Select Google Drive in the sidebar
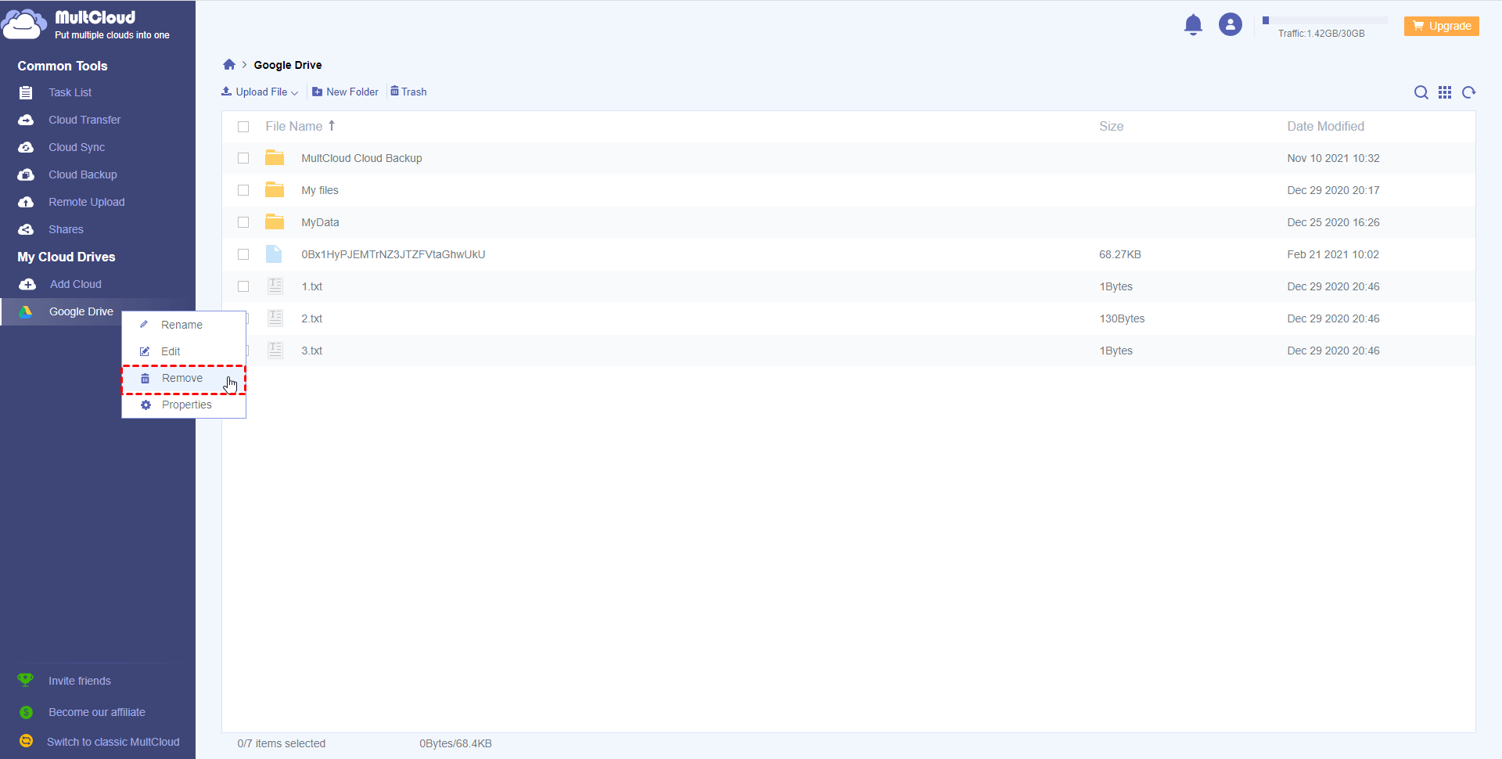The height and width of the screenshot is (759, 1502). 81,311
